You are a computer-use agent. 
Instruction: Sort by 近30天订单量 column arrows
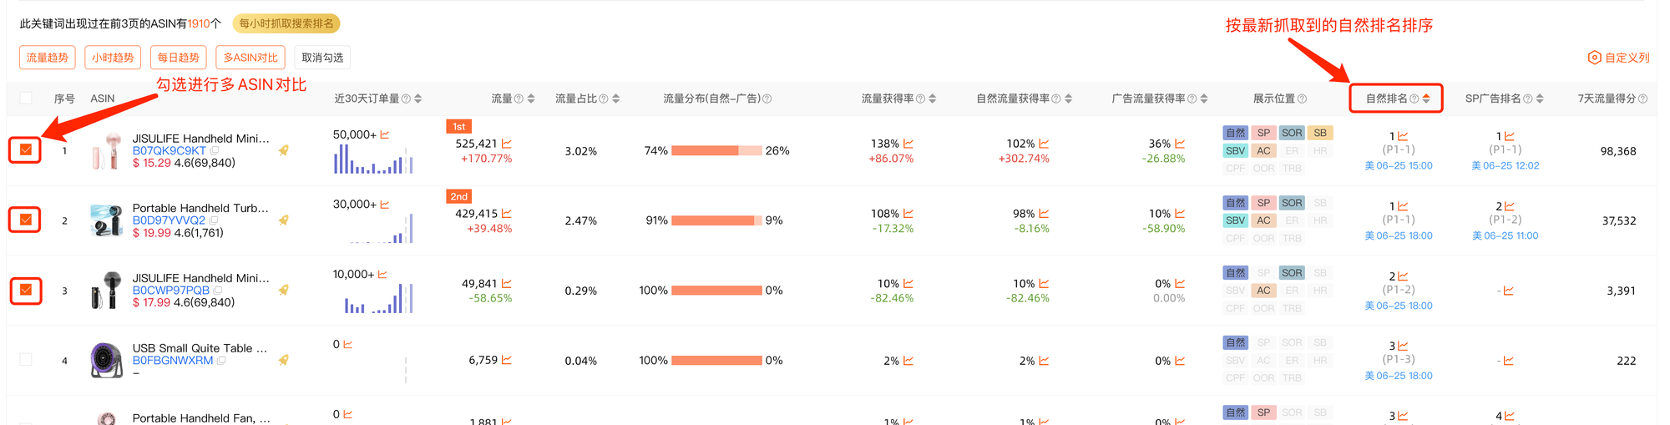[417, 99]
